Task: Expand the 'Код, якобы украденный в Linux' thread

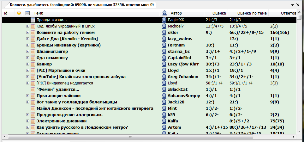Action: (x=28, y=26)
